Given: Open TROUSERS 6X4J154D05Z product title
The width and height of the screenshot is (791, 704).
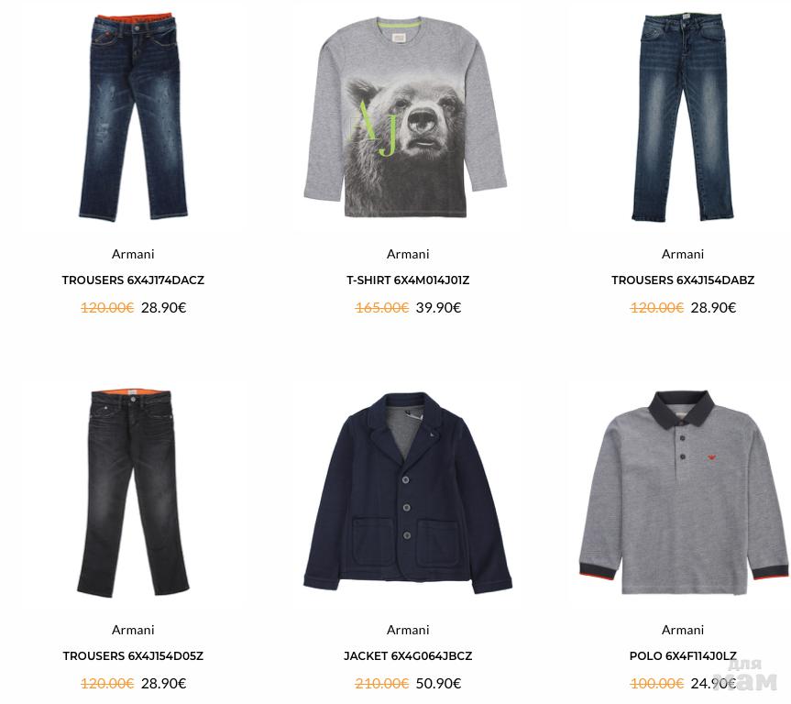Looking at the screenshot, I should click(133, 656).
